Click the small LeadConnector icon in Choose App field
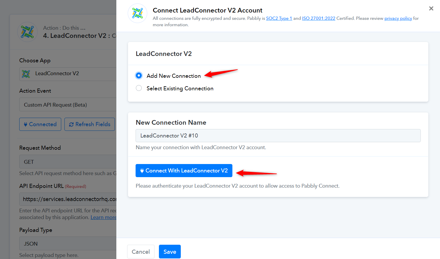The image size is (440, 259). [x=26, y=74]
